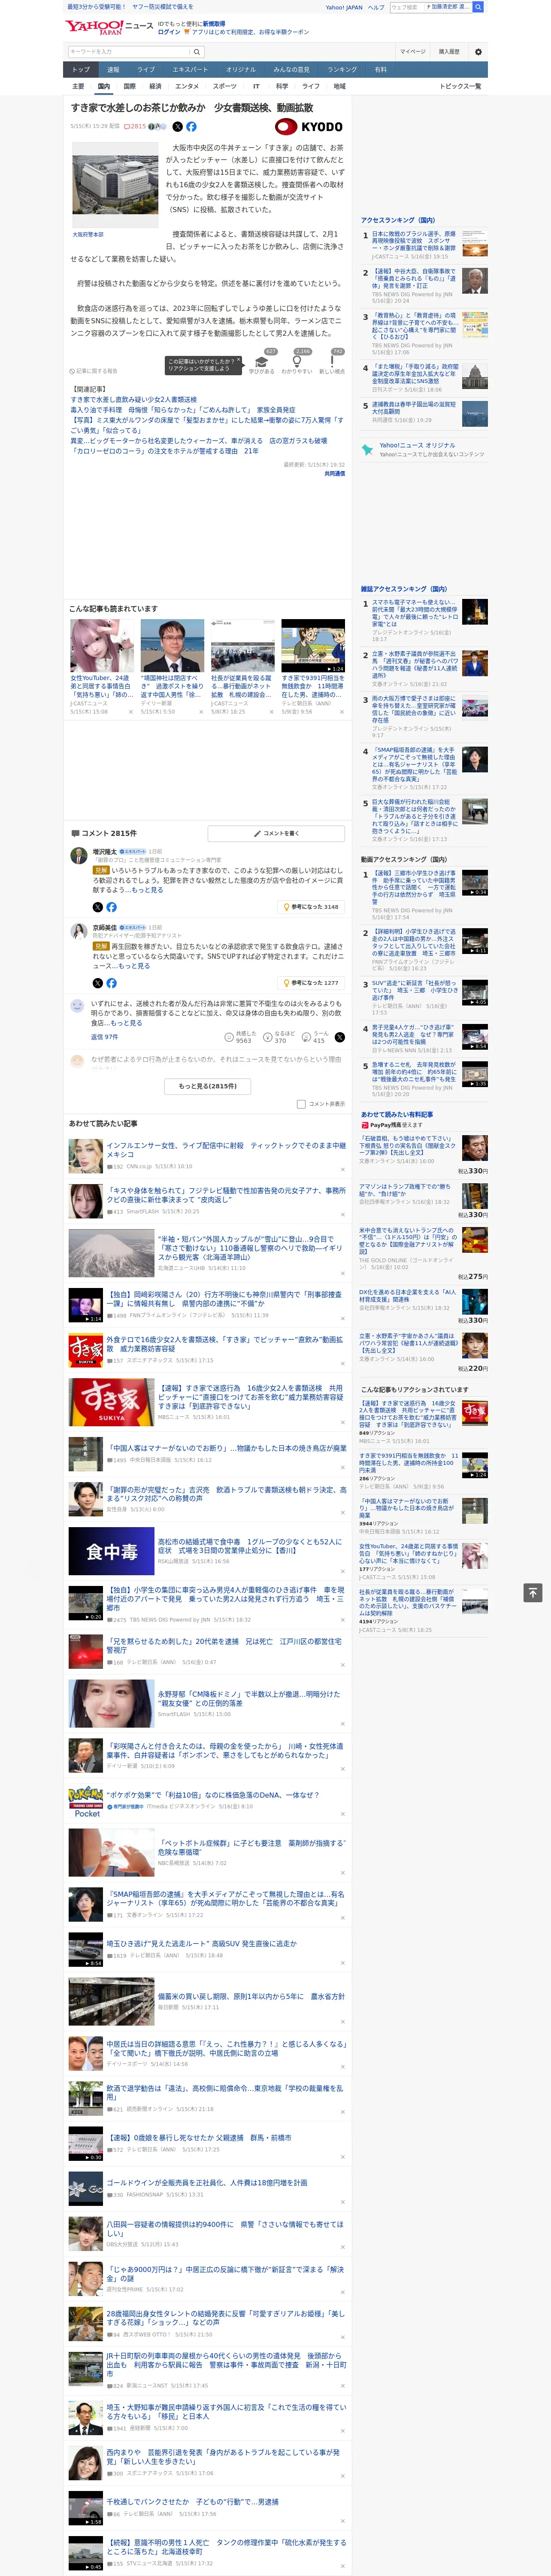Open トピックス一覧 link
Viewport: 551px width, 2576px height.
click(460, 86)
